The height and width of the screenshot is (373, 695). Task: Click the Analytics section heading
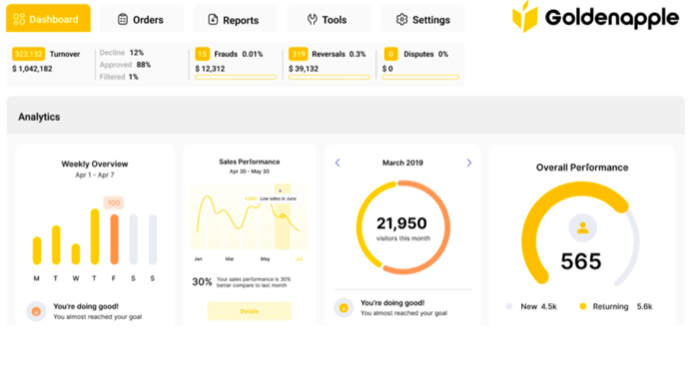pos(39,117)
